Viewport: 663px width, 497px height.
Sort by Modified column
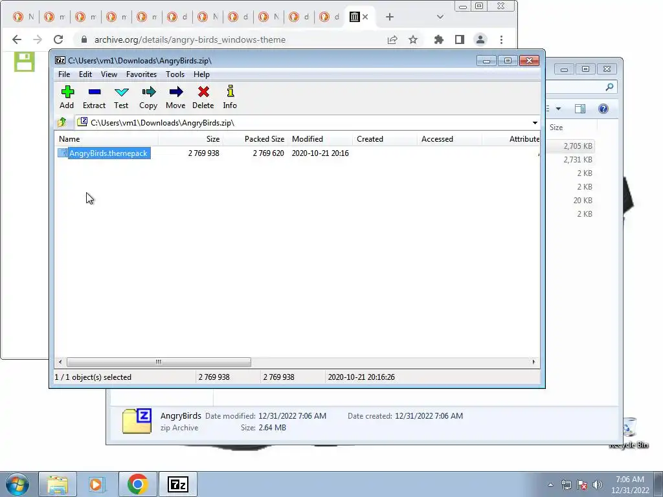tap(320, 139)
